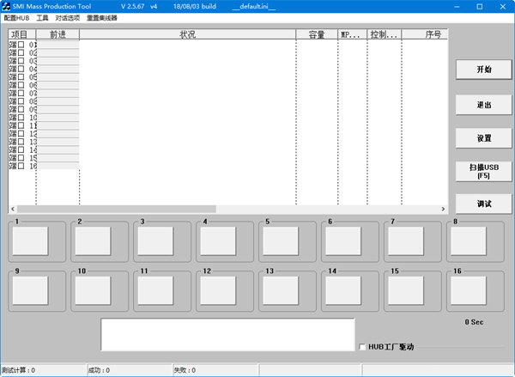Open 设置 settings button
The image size is (515, 377).
[x=483, y=137]
